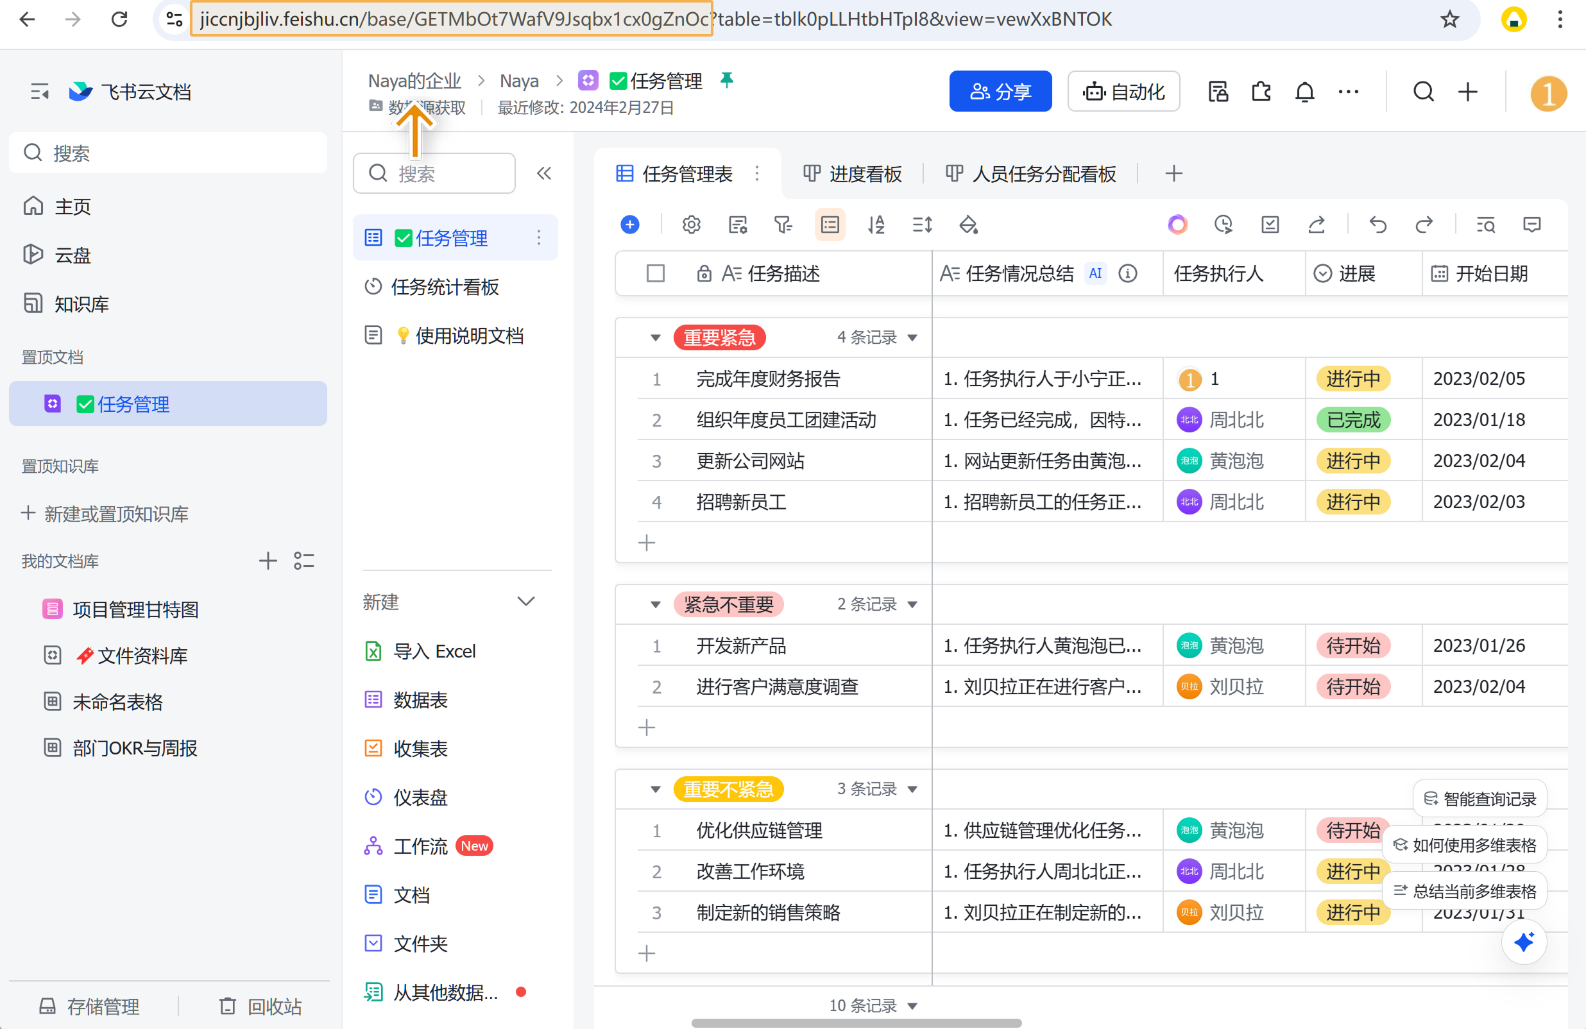Toggle the select-all checkbox in header row
This screenshot has height=1029, width=1586.
coord(656,273)
